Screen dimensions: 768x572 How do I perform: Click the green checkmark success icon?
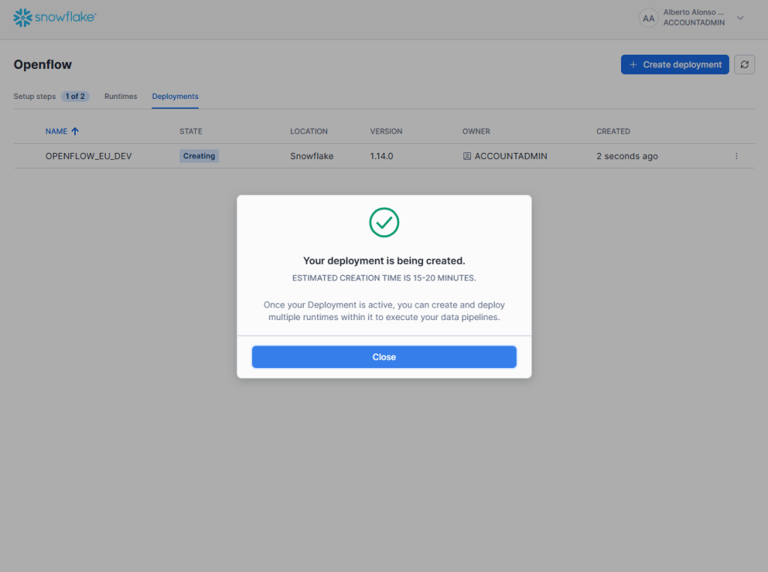point(384,223)
